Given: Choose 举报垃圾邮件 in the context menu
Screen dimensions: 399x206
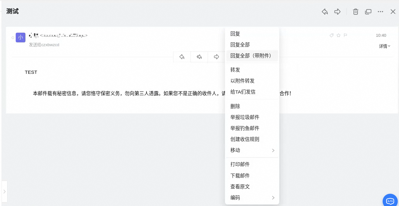Looking at the screenshot, I should (x=244, y=117).
